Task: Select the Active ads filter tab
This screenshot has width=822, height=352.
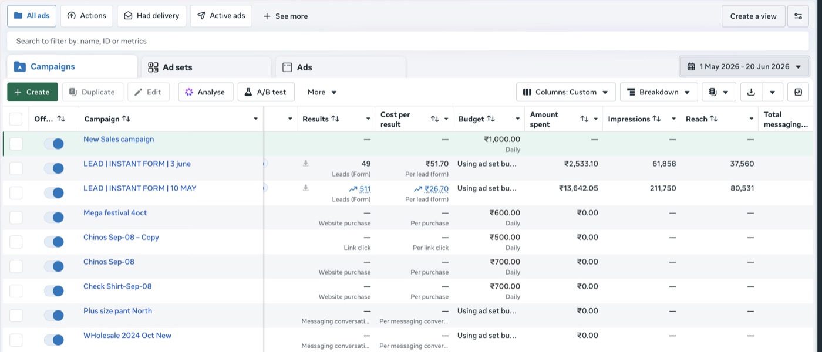Action: click(x=221, y=16)
